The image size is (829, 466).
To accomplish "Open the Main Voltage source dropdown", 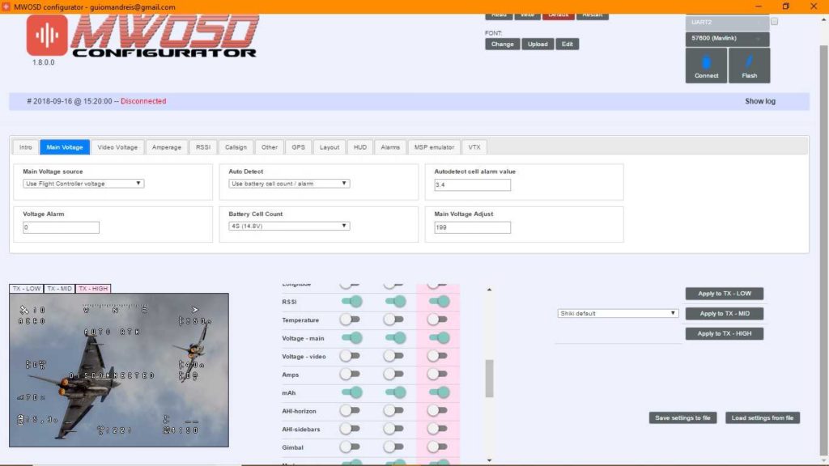I will coord(83,184).
